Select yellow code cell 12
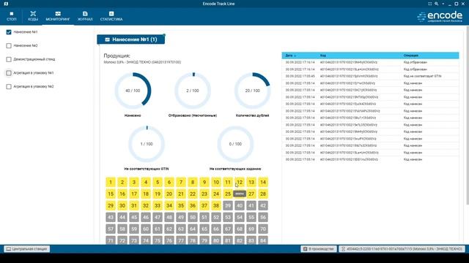The height and width of the screenshot is (263, 469). (240, 182)
